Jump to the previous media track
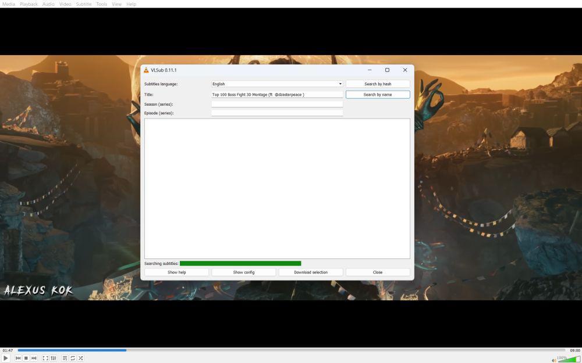The image size is (582, 363). point(18,358)
